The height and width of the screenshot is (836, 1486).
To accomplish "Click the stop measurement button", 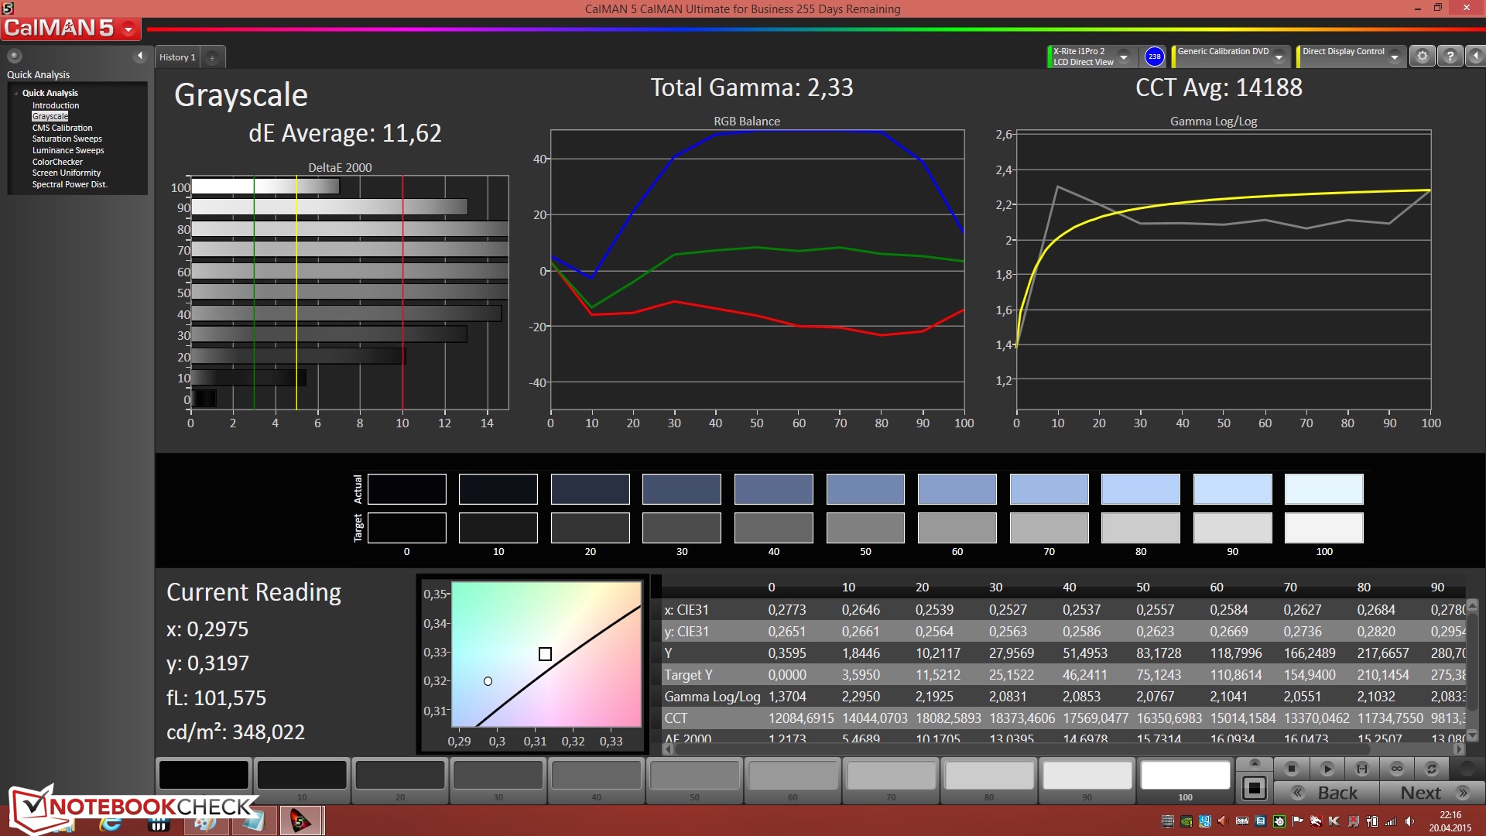I will tap(1291, 769).
